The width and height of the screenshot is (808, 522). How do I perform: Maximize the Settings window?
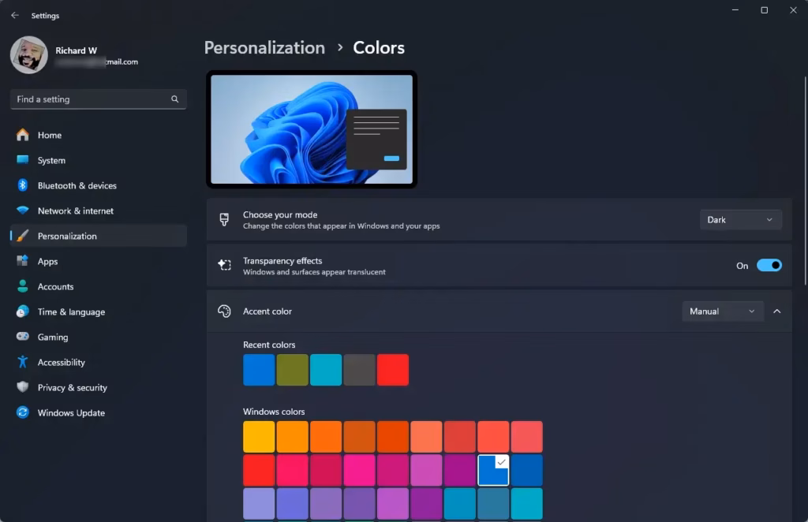click(x=764, y=10)
